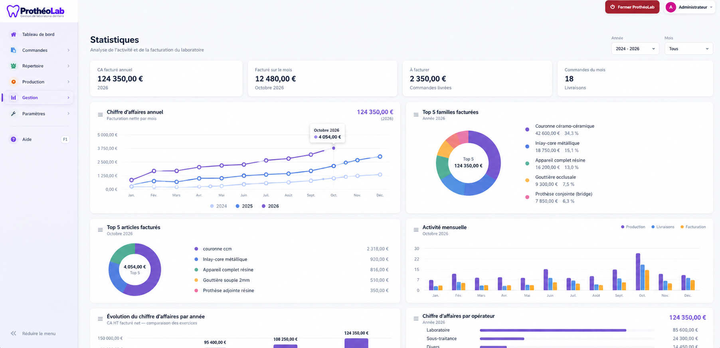Screen dimensions: 720x348
Task: Click the Fermer ProthéoLab button
Action: (632, 7)
